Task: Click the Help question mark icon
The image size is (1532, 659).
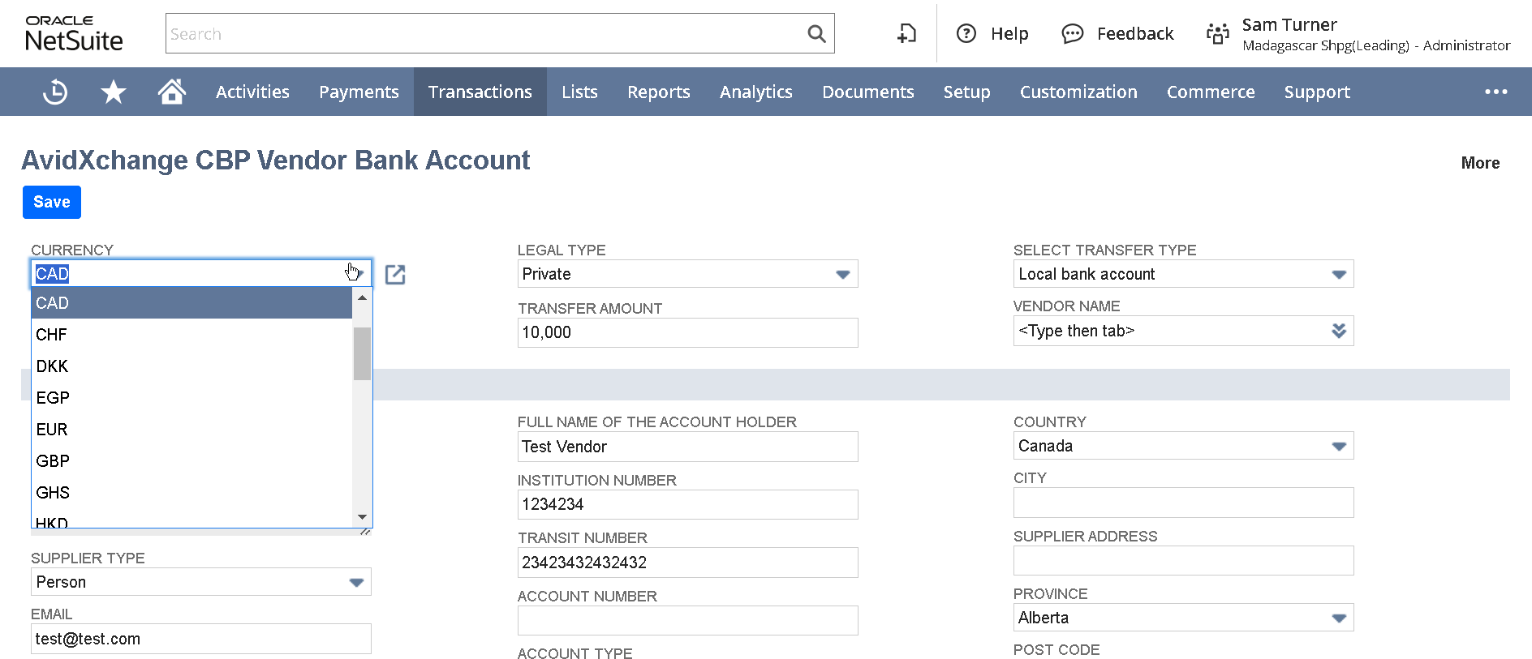Action: pyautogui.click(x=966, y=34)
